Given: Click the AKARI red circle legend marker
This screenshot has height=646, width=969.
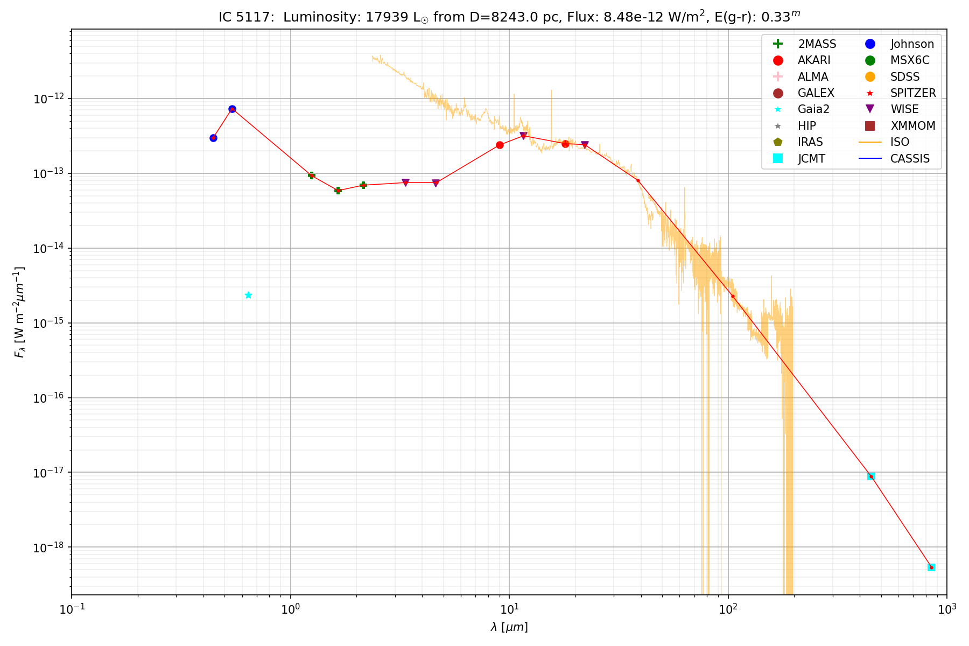Looking at the screenshot, I should coord(777,60).
